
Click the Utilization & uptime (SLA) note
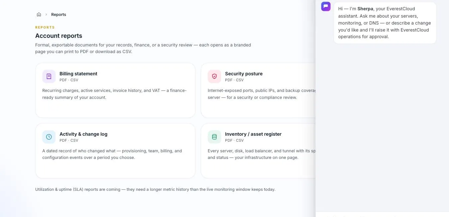[x=155, y=189]
